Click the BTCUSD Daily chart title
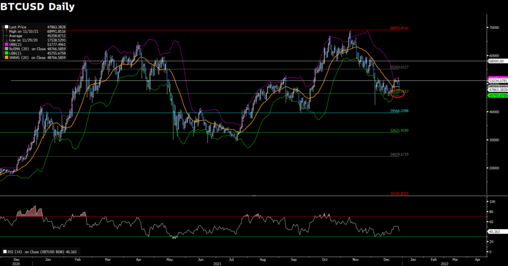Viewport: 508px width, 266px height. (x=37, y=6)
